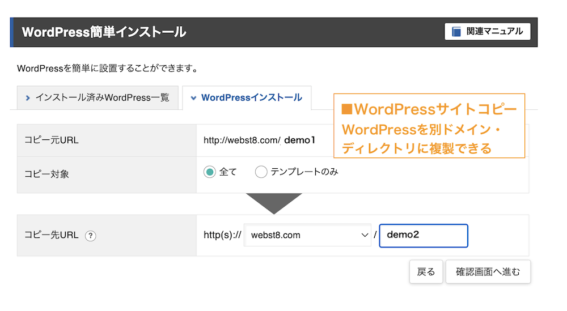Viewport: 567px width, 311px height.
Task: Click the http://webst8.com/ source URL text
Action: (242, 140)
